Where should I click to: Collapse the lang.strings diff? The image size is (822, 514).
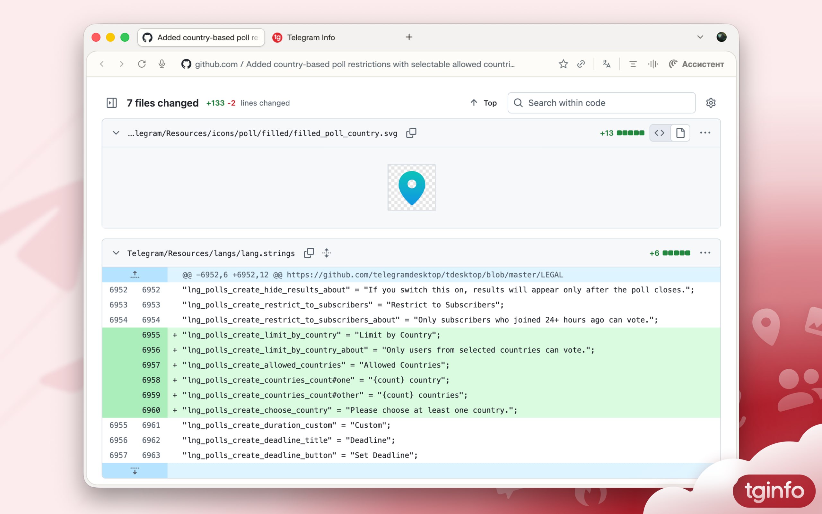pos(116,253)
